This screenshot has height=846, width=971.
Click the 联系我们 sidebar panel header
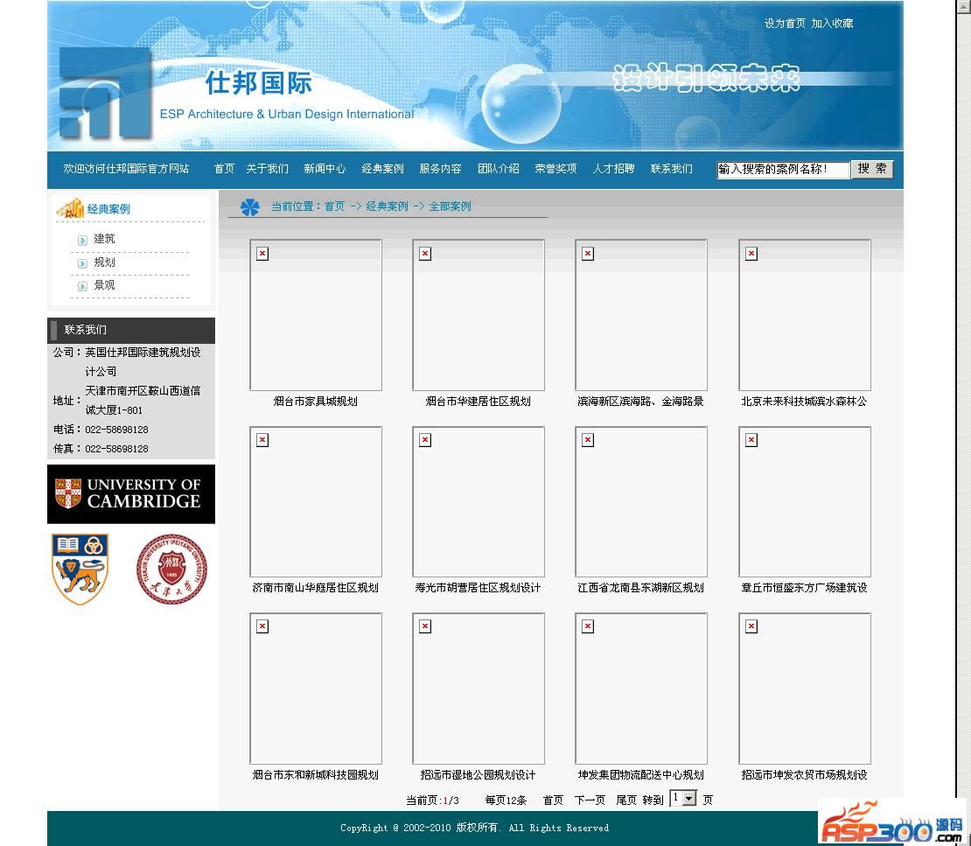click(x=131, y=330)
